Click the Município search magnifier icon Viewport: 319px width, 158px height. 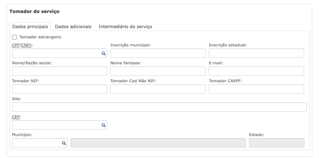[64, 143]
